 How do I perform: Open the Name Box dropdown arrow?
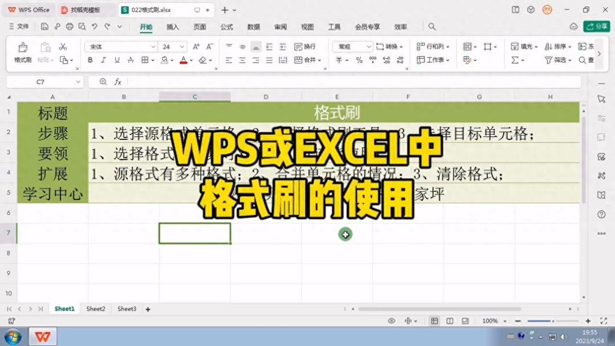78,82
